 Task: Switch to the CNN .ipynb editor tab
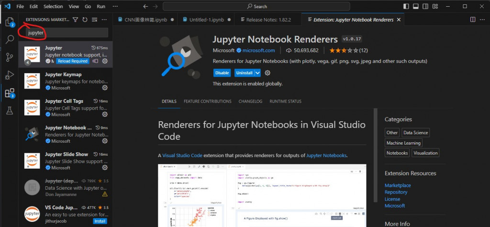(145, 20)
